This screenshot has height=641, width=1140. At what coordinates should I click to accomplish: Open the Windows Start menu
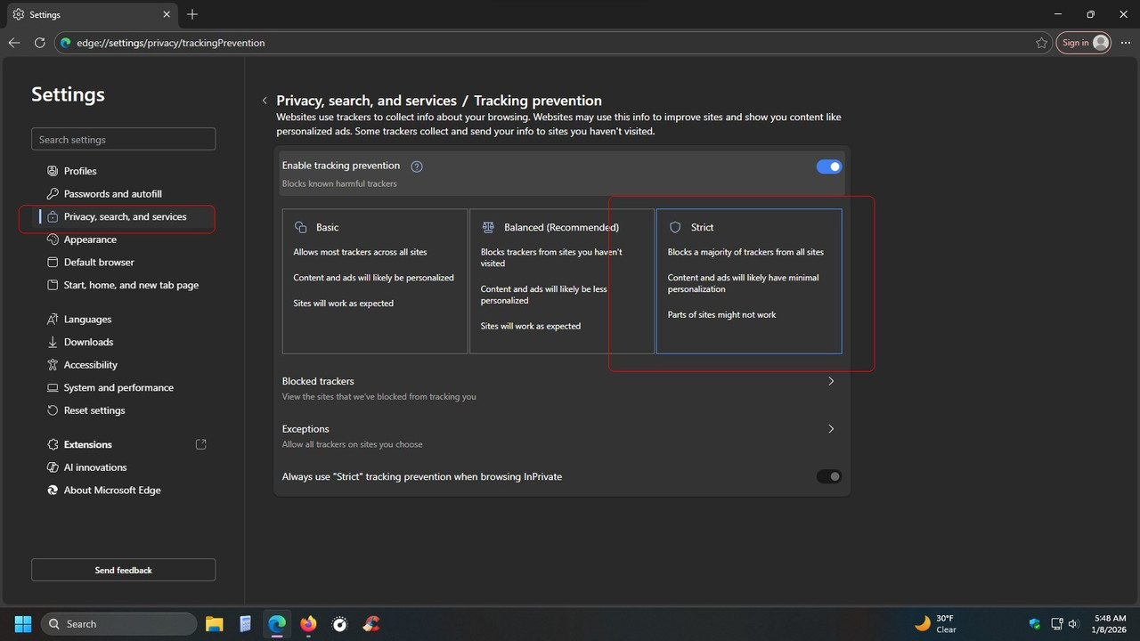[x=23, y=624]
